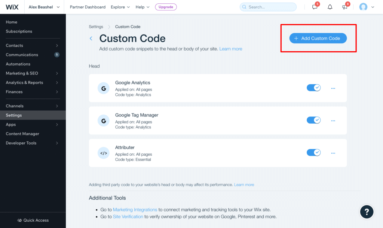
Task: Click Learn more next to snippets description
Action: pos(230,49)
